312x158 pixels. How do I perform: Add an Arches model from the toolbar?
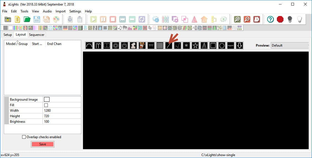(89, 45)
